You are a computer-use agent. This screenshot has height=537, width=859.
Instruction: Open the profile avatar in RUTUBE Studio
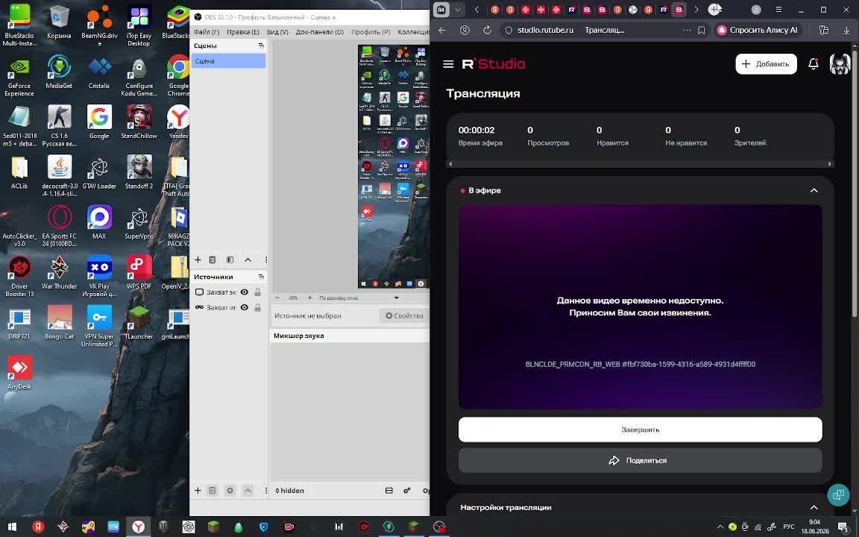coord(840,64)
